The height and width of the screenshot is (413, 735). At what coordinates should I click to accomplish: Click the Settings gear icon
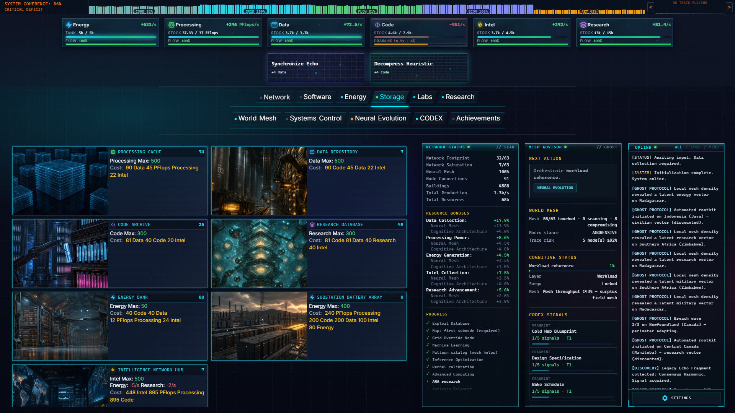click(x=665, y=398)
